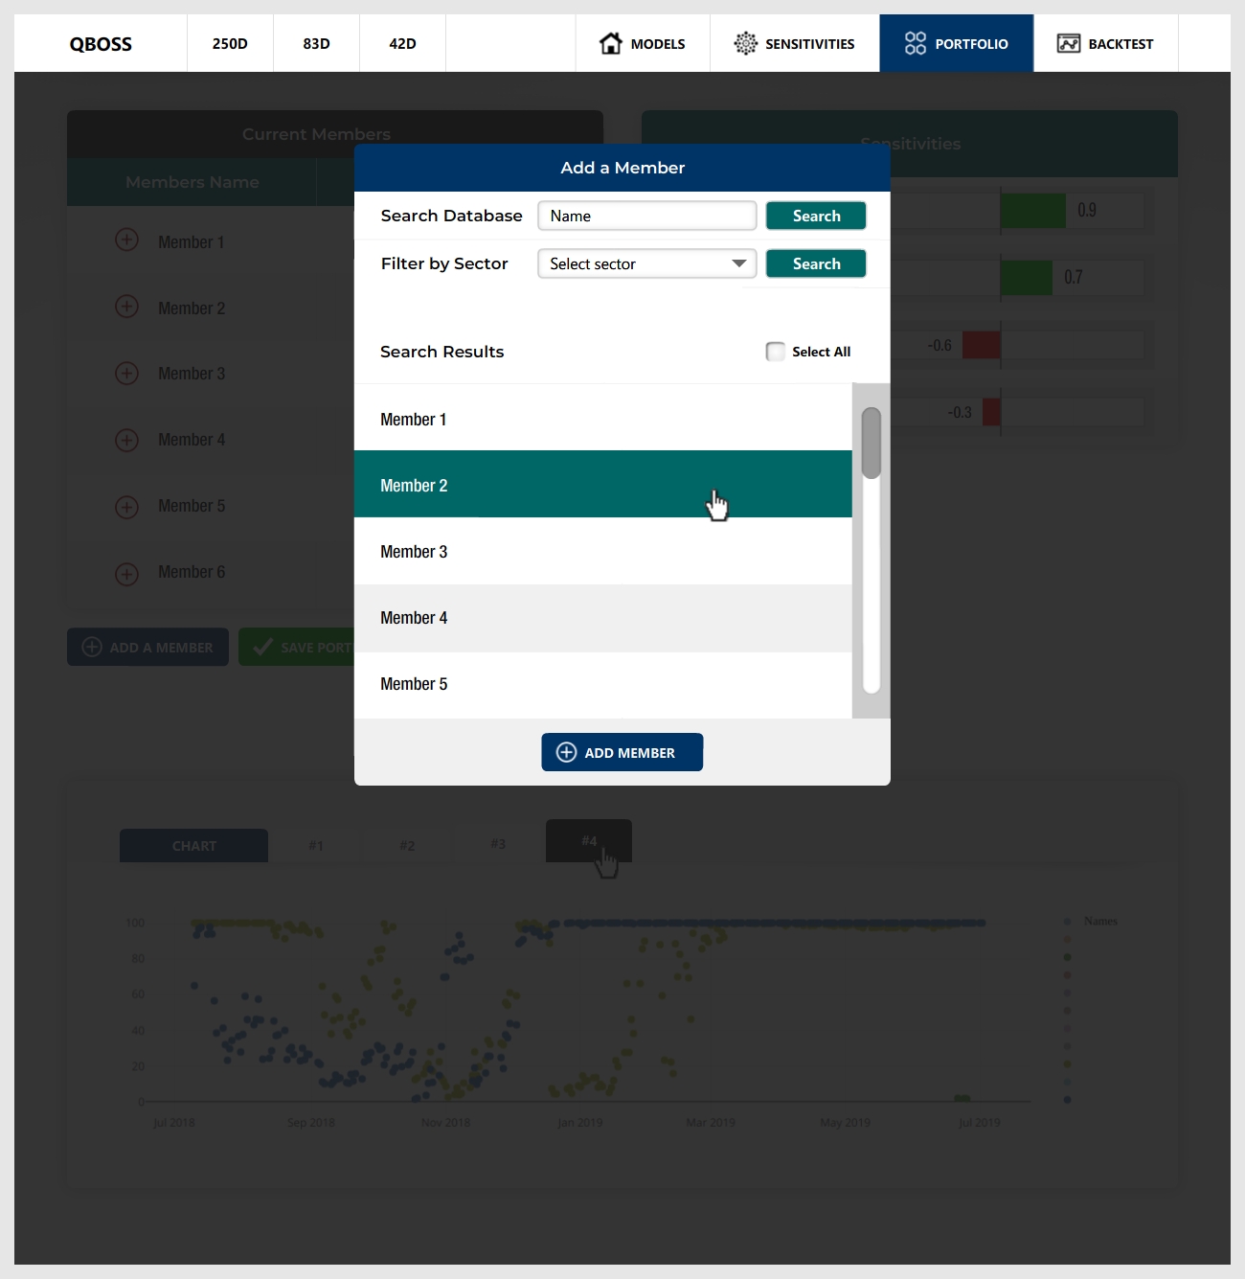
Task: Click the checkmark icon on Save Portfolio
Action: 262,647
